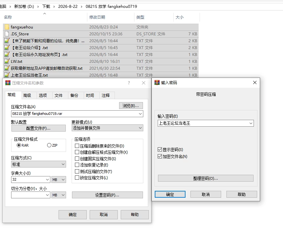The image size is (283, 235).
Task: Click 新加卷 (D:) in the breadcrumb
Action: pos(24,7)
